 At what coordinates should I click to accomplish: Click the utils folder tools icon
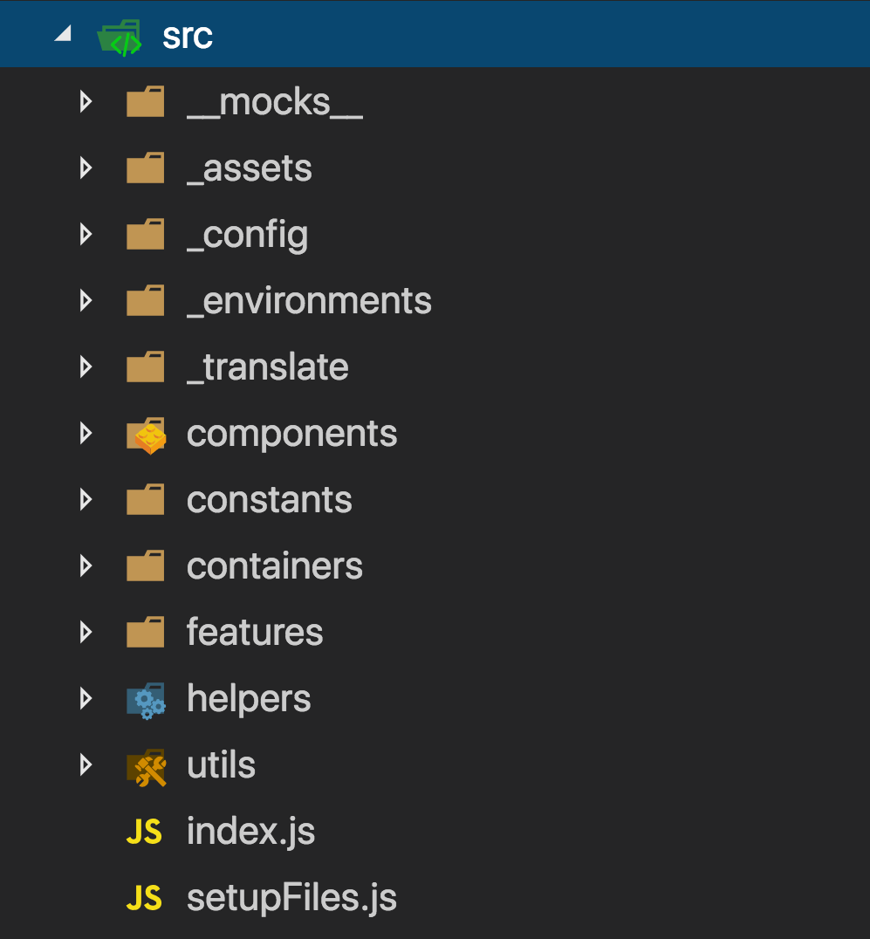(146, 767)
